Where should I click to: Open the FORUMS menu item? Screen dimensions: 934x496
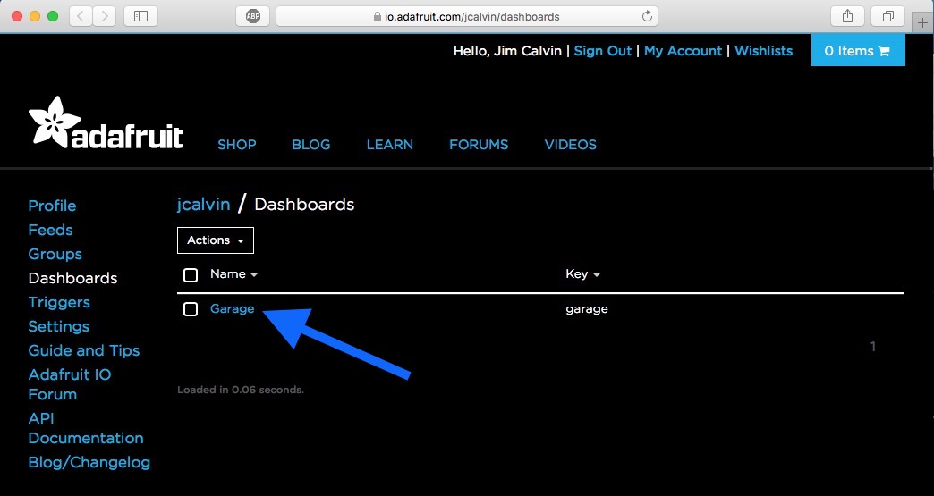(x=479, y=145)
